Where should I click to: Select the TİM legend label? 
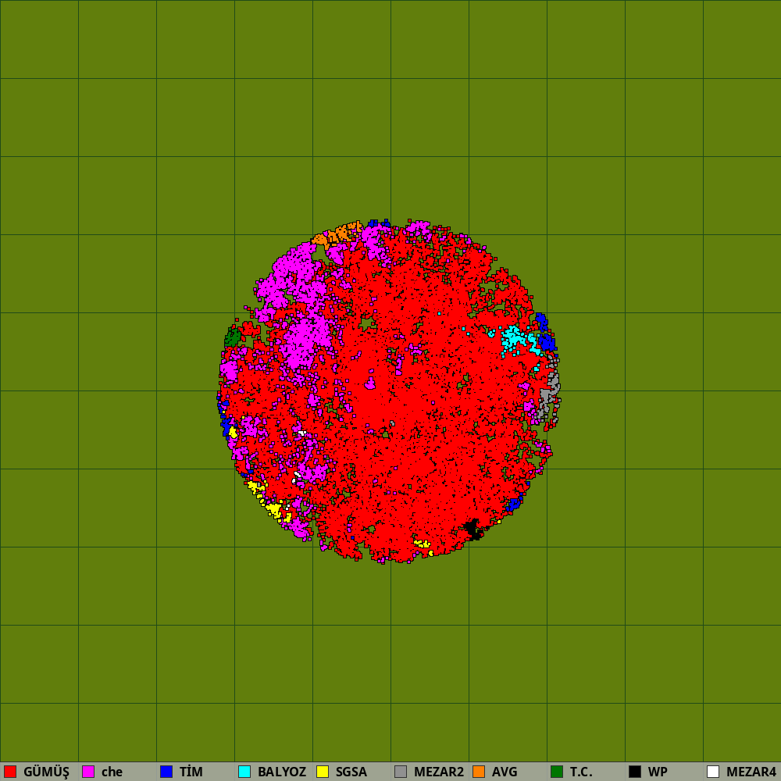[x=191, y=772]
